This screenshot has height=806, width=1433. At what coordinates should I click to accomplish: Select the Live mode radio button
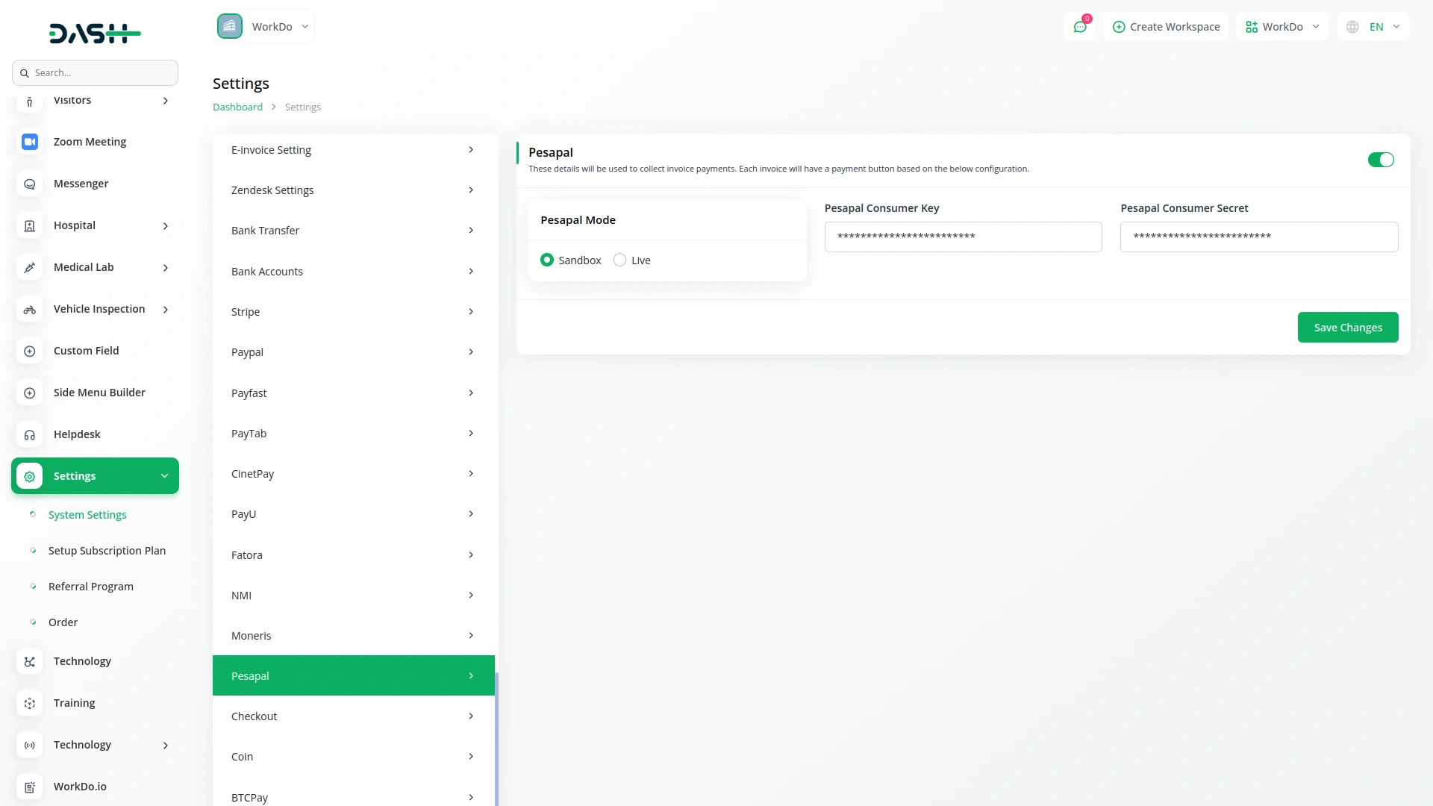(x=619, y=260)
